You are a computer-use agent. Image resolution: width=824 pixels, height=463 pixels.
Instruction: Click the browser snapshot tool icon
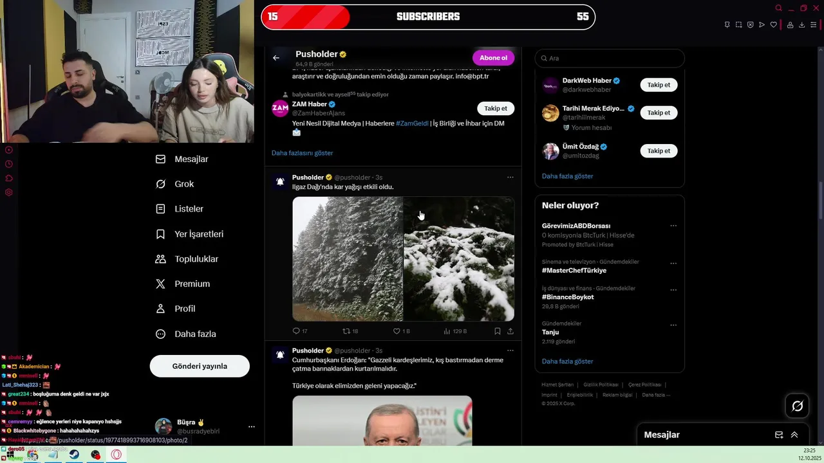[x=739, y=25]
